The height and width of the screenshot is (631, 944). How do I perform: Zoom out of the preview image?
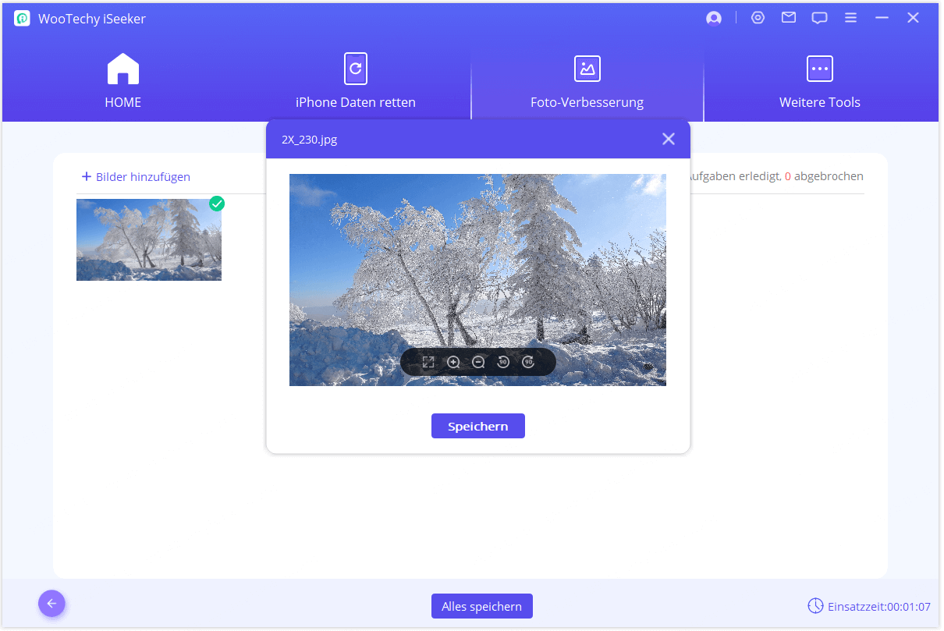click(478, 362)
